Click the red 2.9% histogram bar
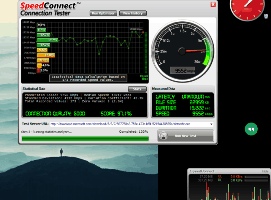271x200 pixels. [38, 70]
